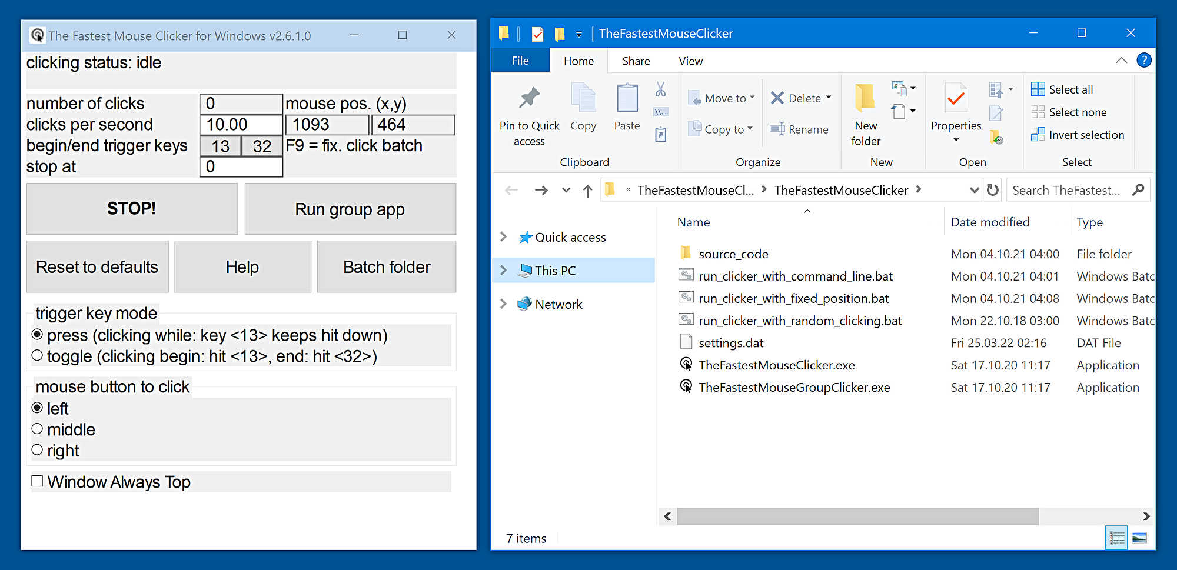Click the Invert selection icon
1177x570 pixels.
point(1037,134)
